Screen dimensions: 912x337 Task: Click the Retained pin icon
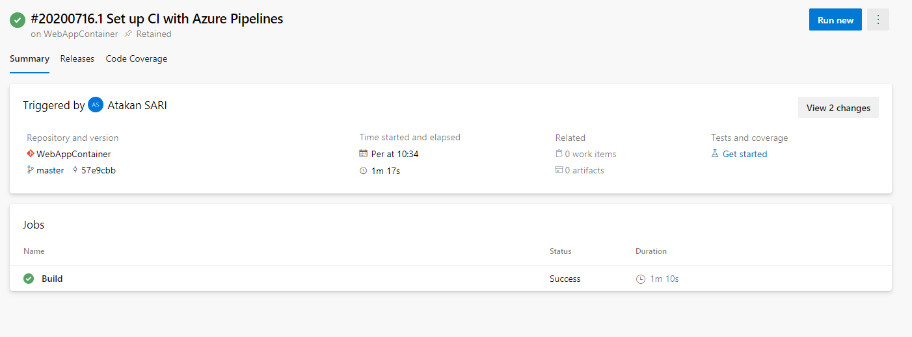point(128,34)
